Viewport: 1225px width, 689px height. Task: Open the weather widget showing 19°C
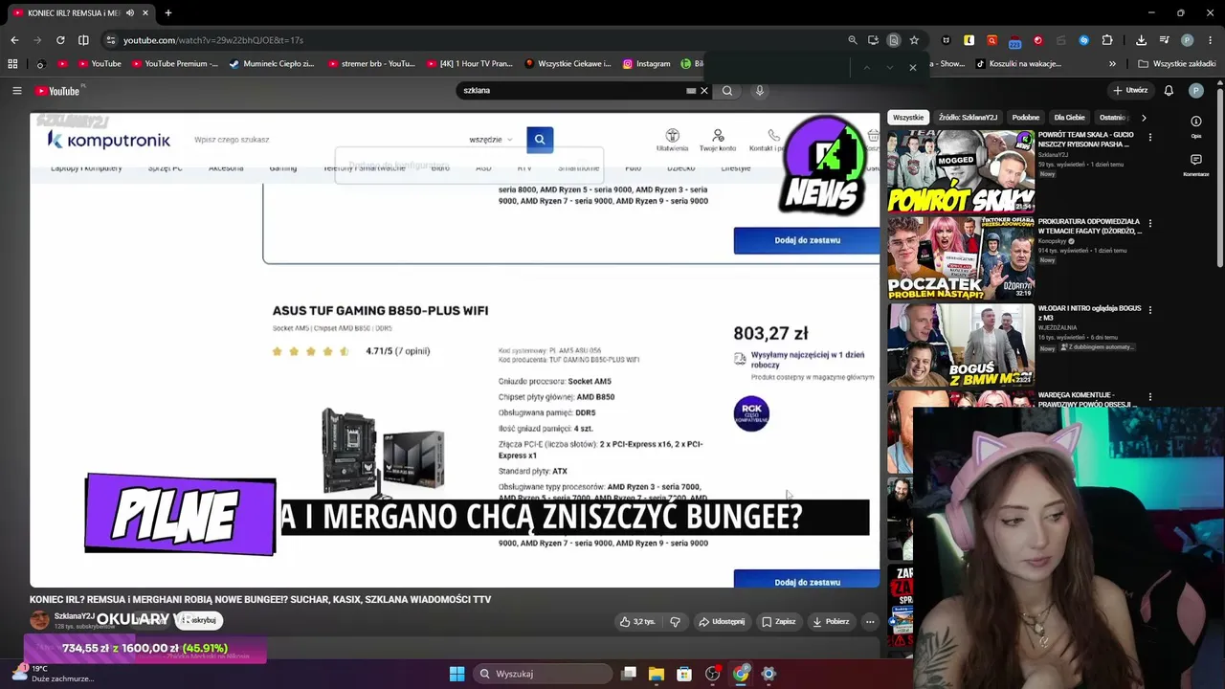pyautogui.click(x=53, y=674)
